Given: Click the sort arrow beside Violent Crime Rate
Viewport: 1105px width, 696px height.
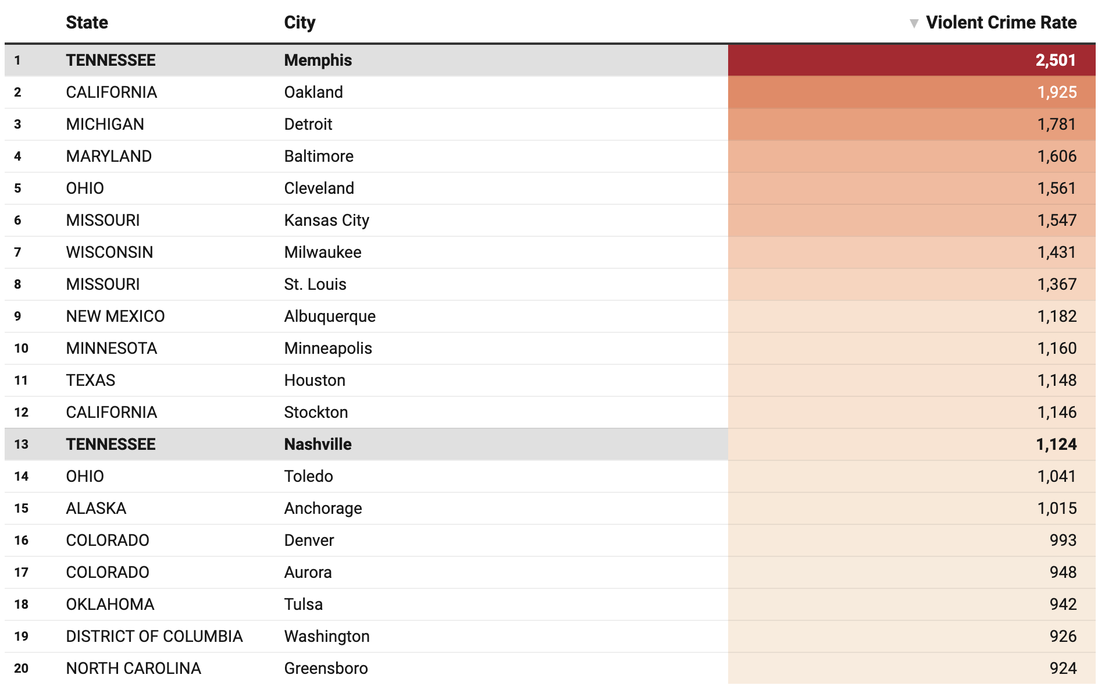Looking at the screenshot, I should point(914,23).
